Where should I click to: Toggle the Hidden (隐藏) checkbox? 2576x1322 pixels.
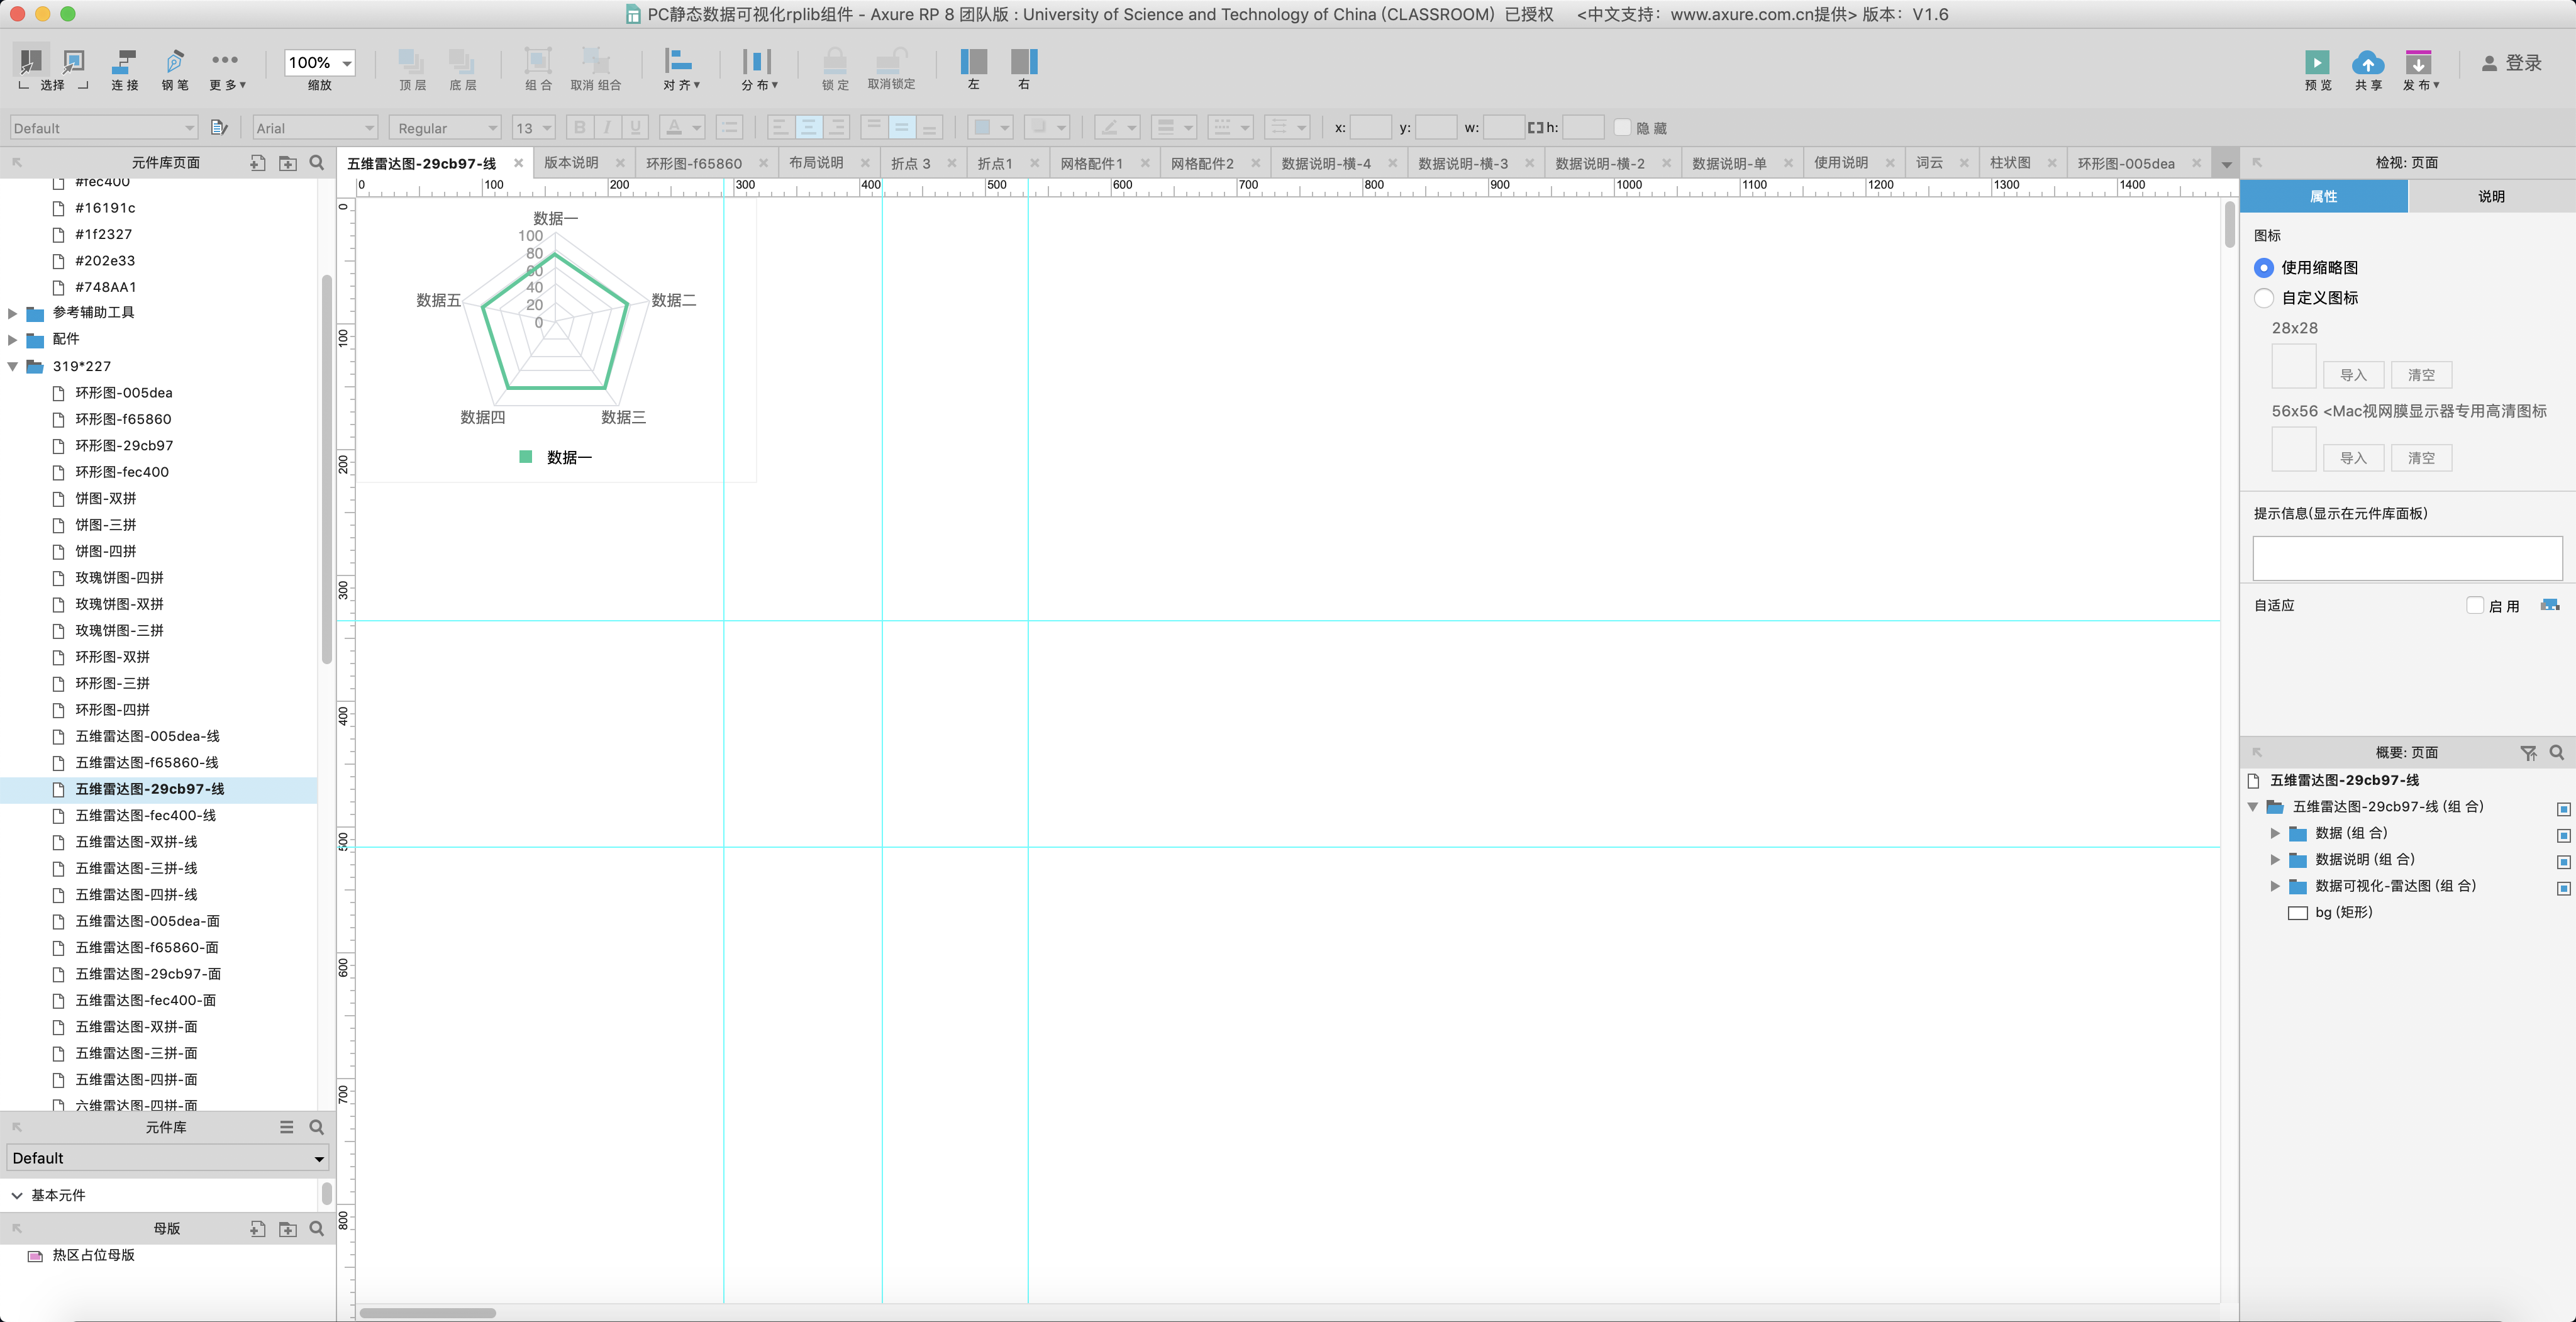[1622, 127]
